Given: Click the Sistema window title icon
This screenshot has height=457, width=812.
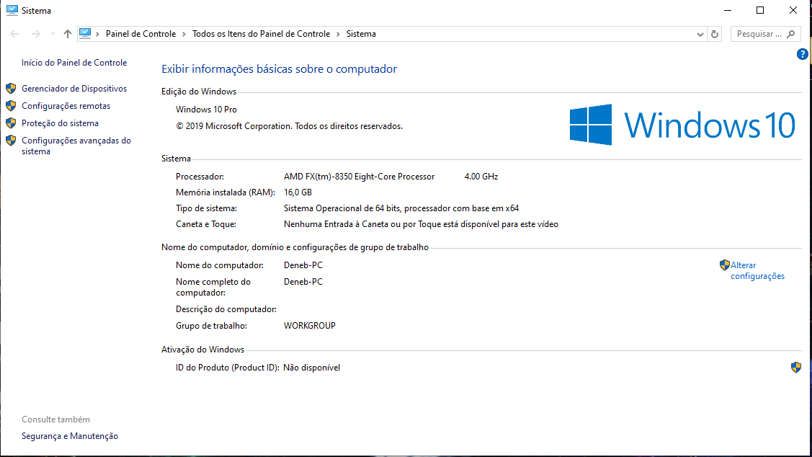Looking at the screenshot, I should 12,10.
